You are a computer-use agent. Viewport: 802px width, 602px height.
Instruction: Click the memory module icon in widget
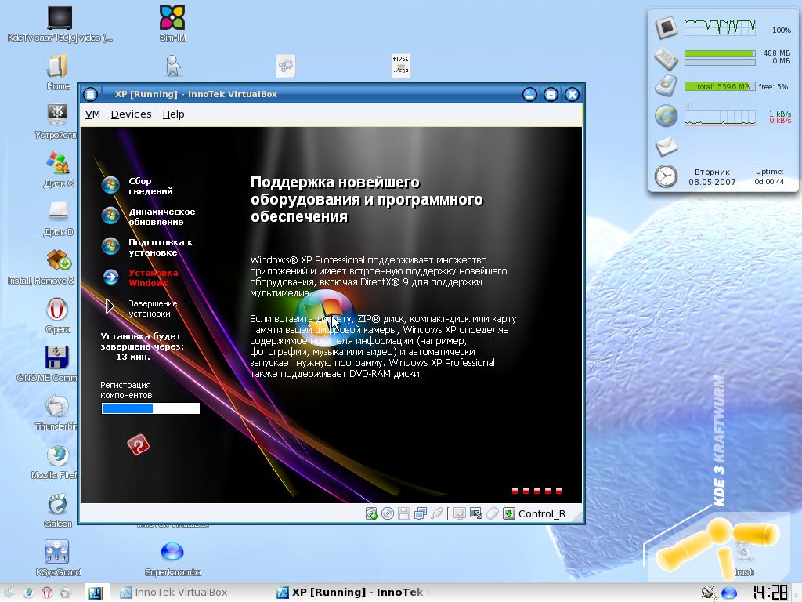(666, 57)
